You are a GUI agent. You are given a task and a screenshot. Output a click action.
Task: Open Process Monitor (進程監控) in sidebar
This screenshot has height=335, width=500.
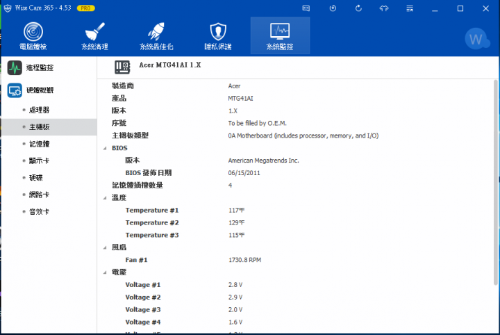[x=31, y=67]
